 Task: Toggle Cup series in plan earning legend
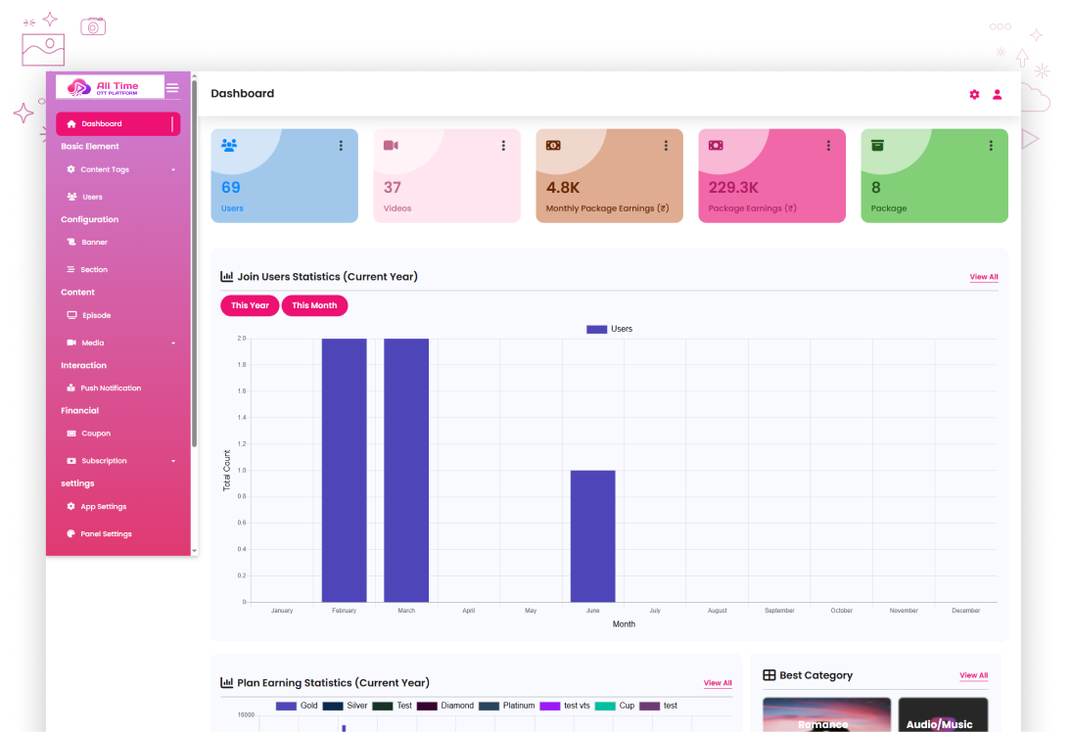click(x=615, y=706)
